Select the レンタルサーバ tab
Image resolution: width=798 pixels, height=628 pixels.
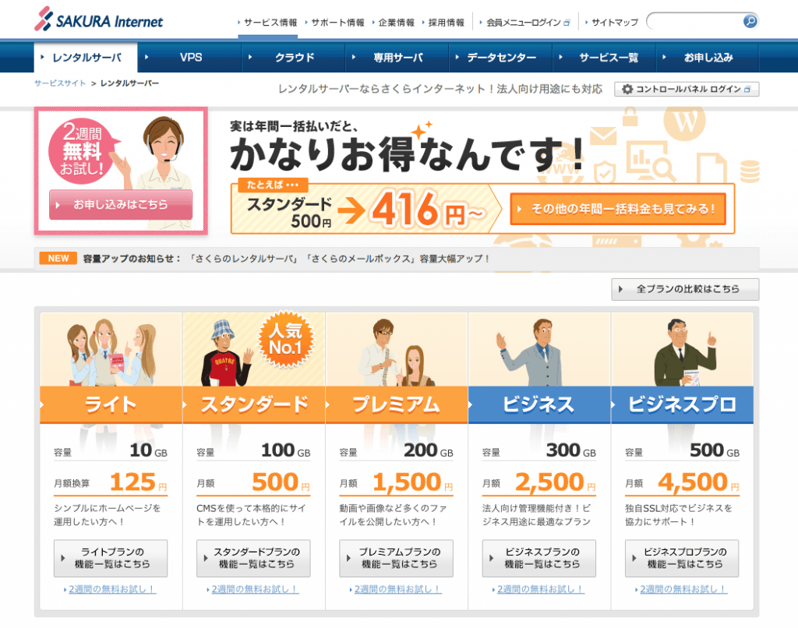coord(86,58)
